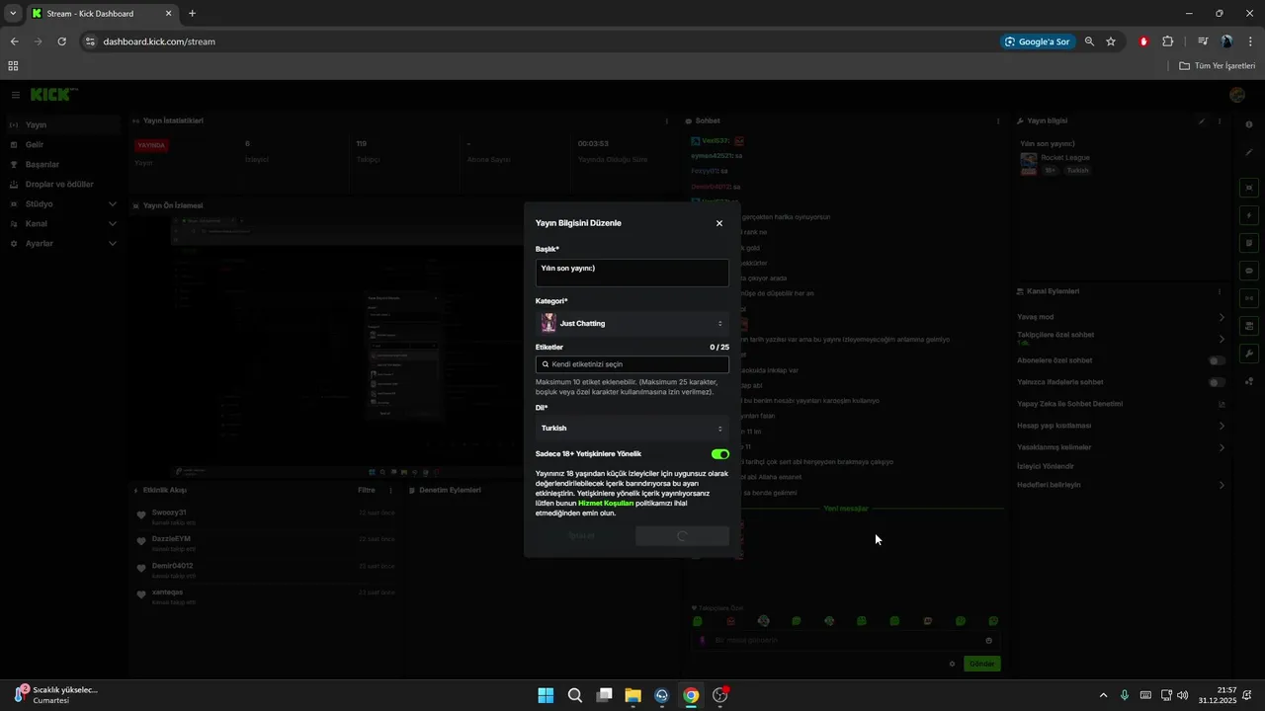Bookmark this page with star icon
The height and width of the screenshot is (711, 1265).
pyautogui.click(x=1111, y=41)
